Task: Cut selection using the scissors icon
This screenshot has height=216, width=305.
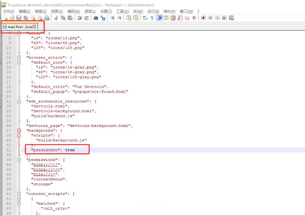Action: 56,18
